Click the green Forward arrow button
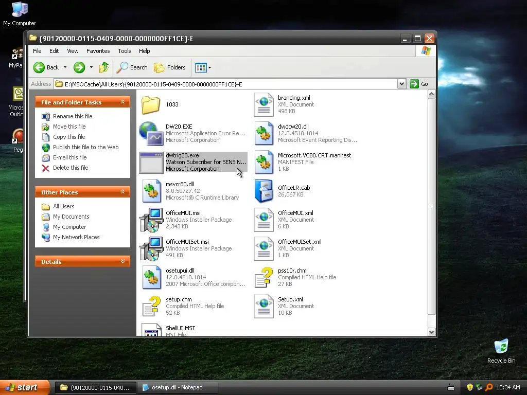This screenshot has height=395, width=527. click(79, 67)
